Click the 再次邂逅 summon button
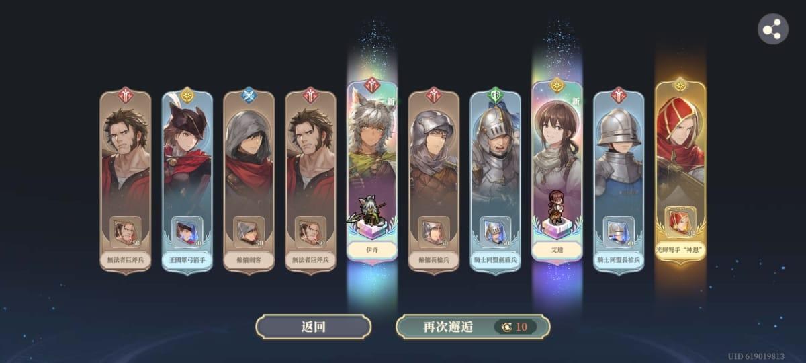The height and width of the screenshot is (363, 806). (x=473, y=327)
